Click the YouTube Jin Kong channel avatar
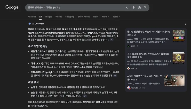This screenshot has width=191, height=109. [x=129, y=88]
